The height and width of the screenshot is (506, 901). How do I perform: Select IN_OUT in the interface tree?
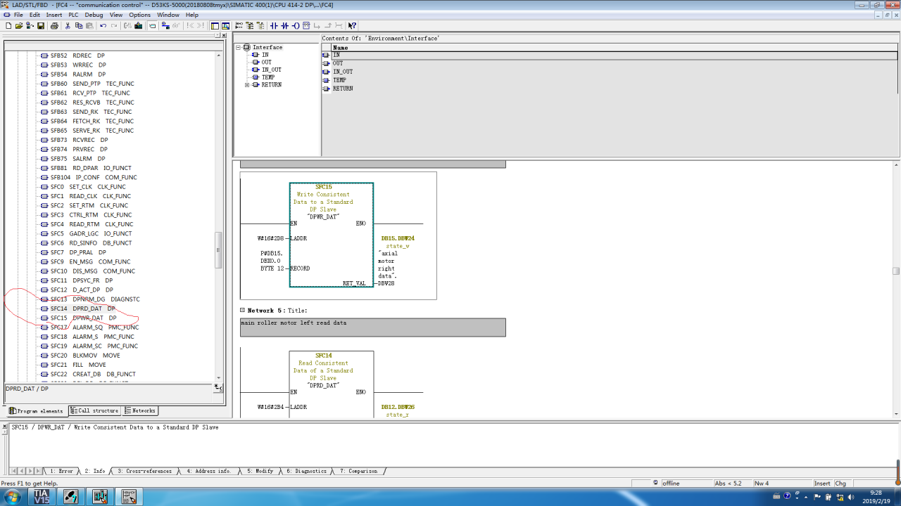coord(271,70)
